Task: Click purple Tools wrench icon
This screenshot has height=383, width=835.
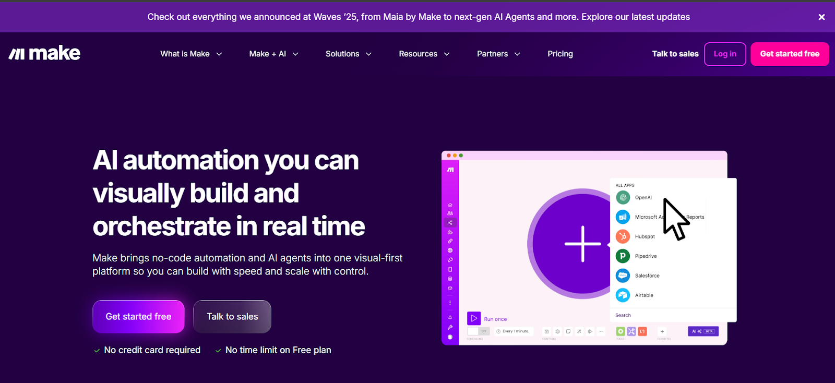Action: point(631,331)
